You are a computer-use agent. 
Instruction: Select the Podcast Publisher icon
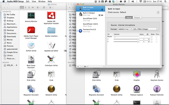(x=157, y=89)
